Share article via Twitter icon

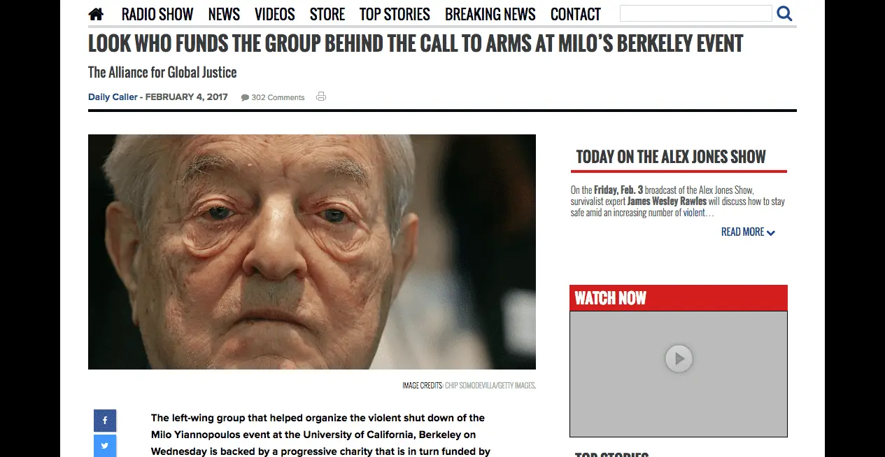[105, 446]
